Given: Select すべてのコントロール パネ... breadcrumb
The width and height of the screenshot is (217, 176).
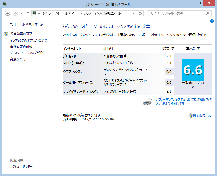Looking at the screenshot, I should pos(60,13).
